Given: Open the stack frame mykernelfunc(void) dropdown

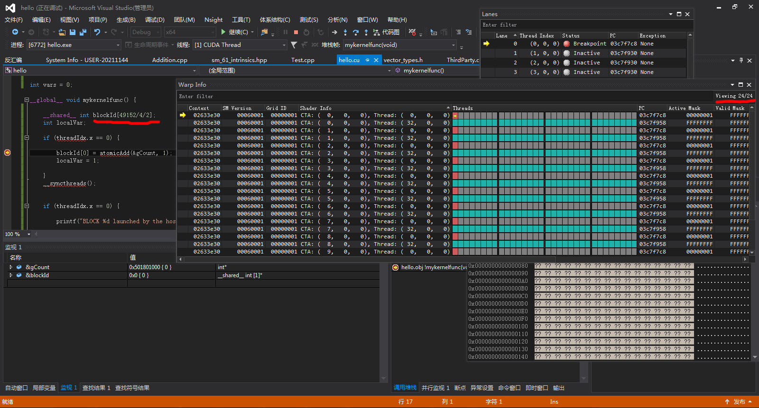Looking at the screenshot, I should click(454, 45).
